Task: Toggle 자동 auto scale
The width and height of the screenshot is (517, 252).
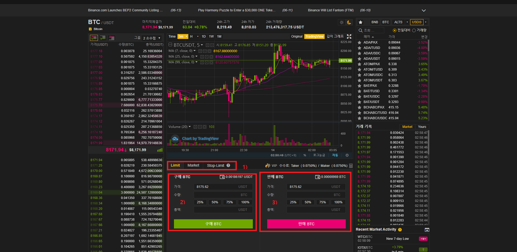Action: tap(335, 155)
